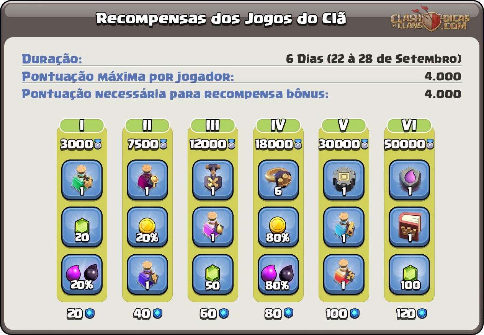Click the 20% elixir and dark elixir reward
This screenshot has width=484, height=335.
82,275
